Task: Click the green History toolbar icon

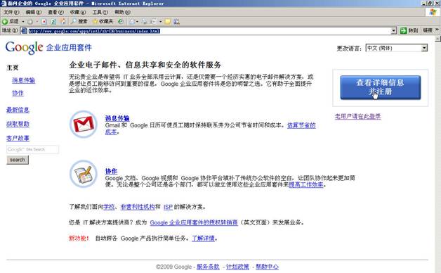Action: pyautogui.click(x=120, y=21)
